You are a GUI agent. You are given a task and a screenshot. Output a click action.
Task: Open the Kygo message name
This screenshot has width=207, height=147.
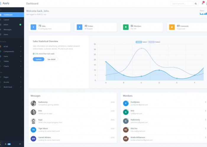click(x=41, y=120)
